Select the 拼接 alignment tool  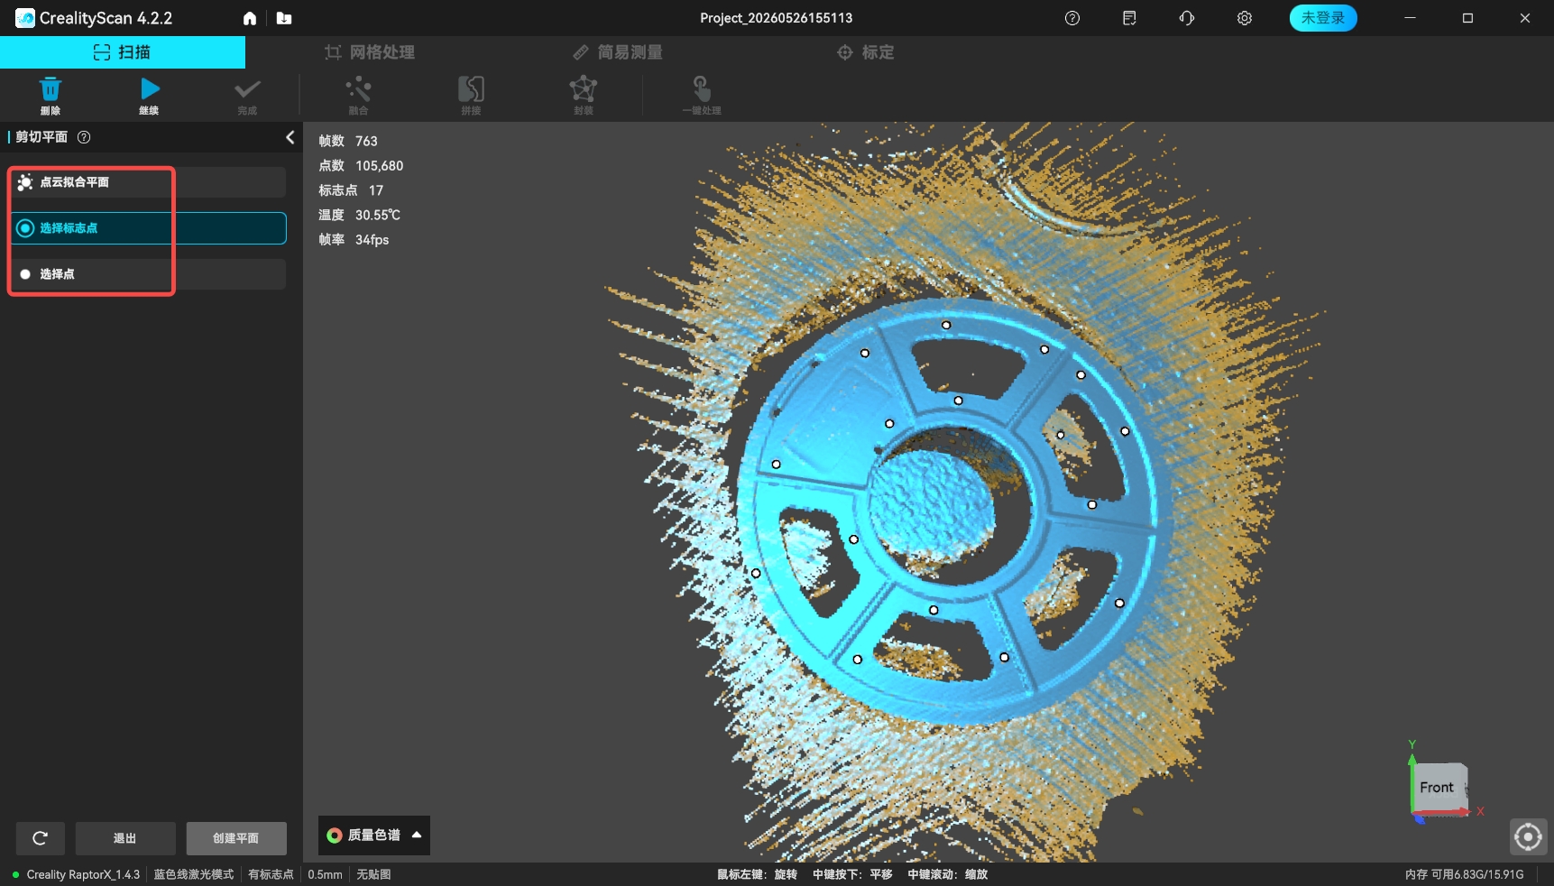tap(471, 96)
